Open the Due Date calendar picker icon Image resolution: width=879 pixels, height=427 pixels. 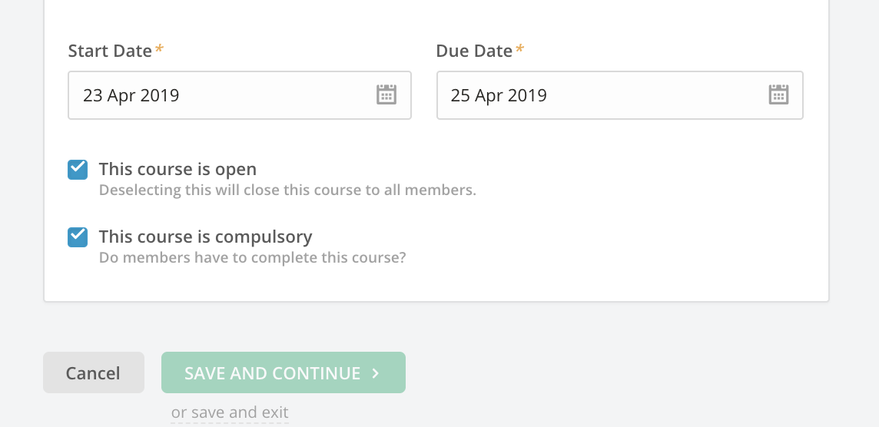778,94
